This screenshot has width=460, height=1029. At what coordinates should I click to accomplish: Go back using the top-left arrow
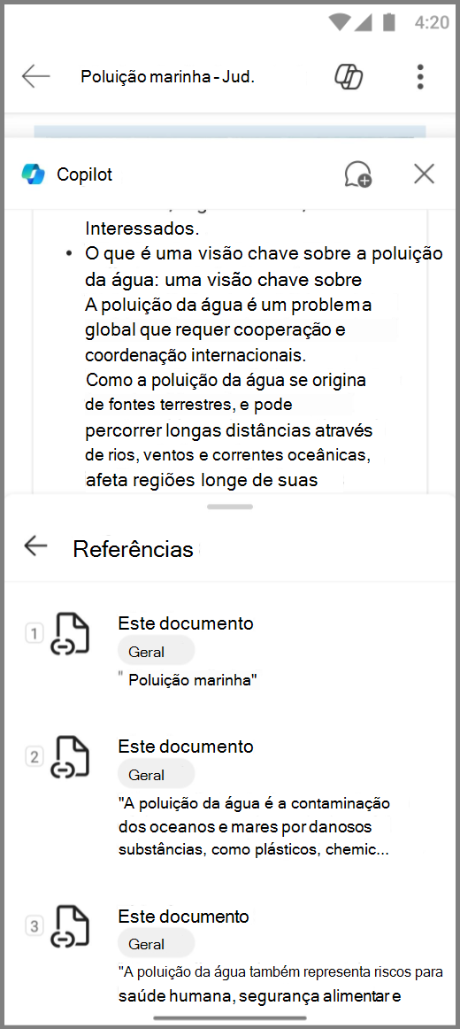35,76
